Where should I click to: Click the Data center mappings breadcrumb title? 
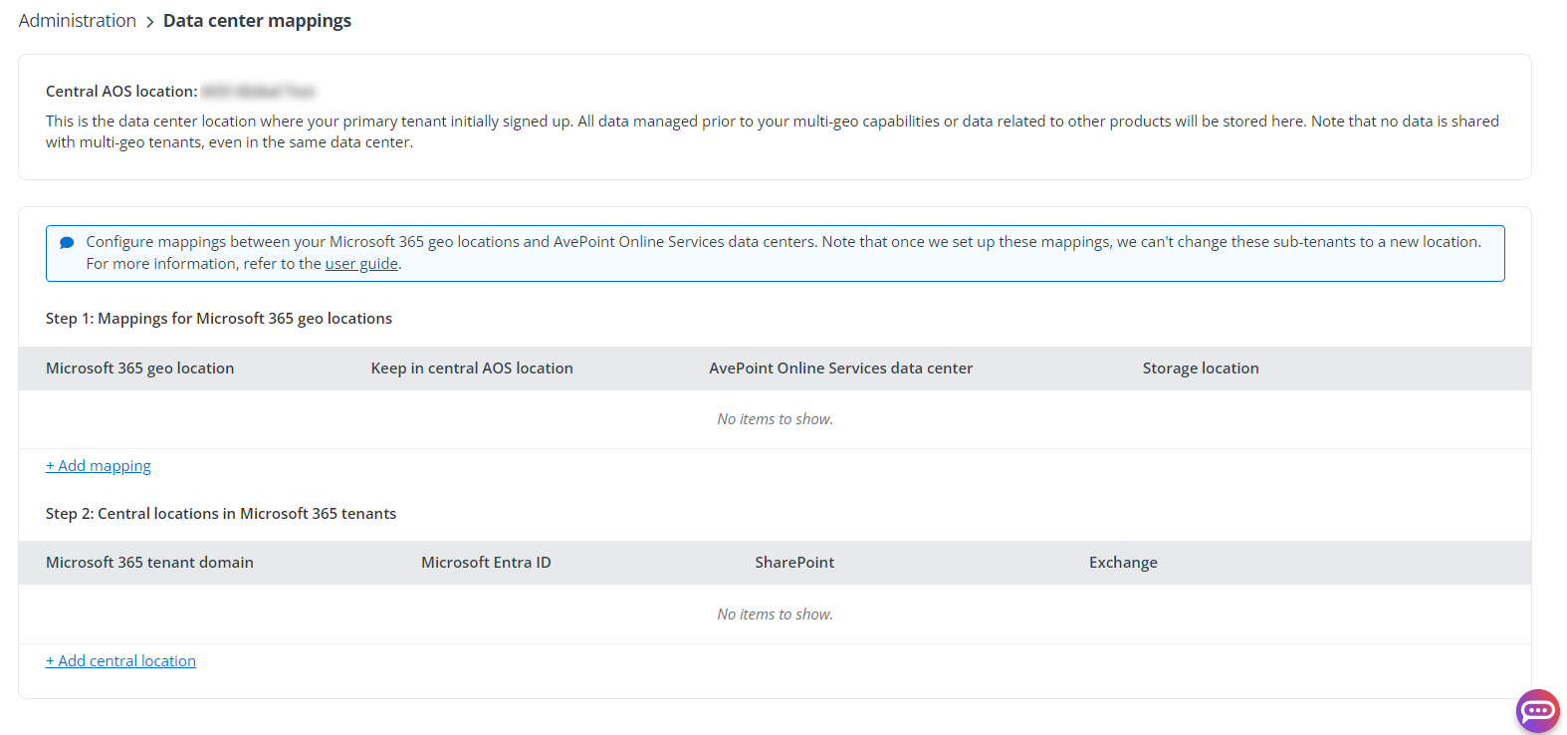tap(257, 21)
